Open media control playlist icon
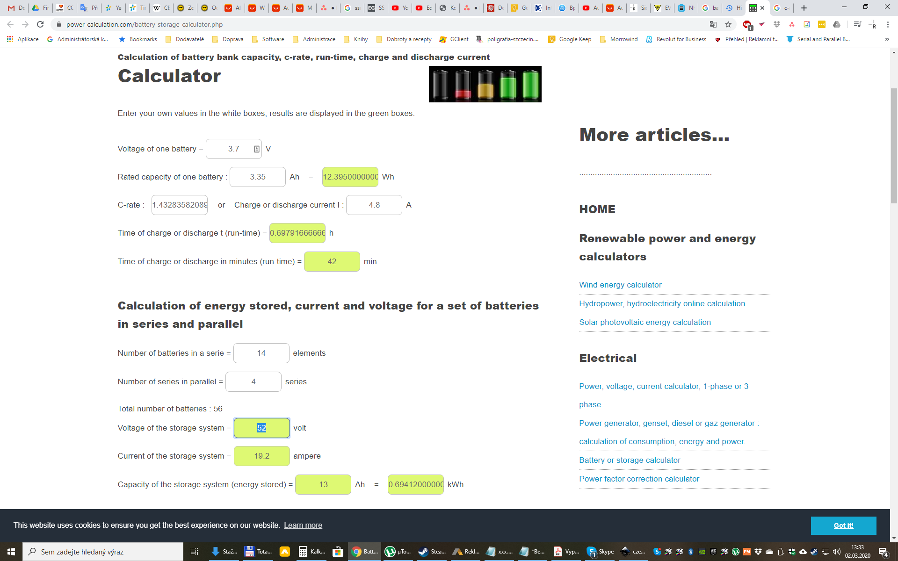 (x=857, y=24)
